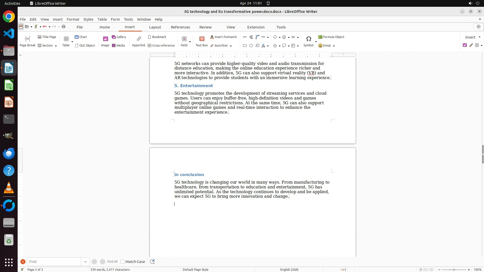Insert a Page Break
This screenshot has height=272, width=484.
[x=27, y=41]
